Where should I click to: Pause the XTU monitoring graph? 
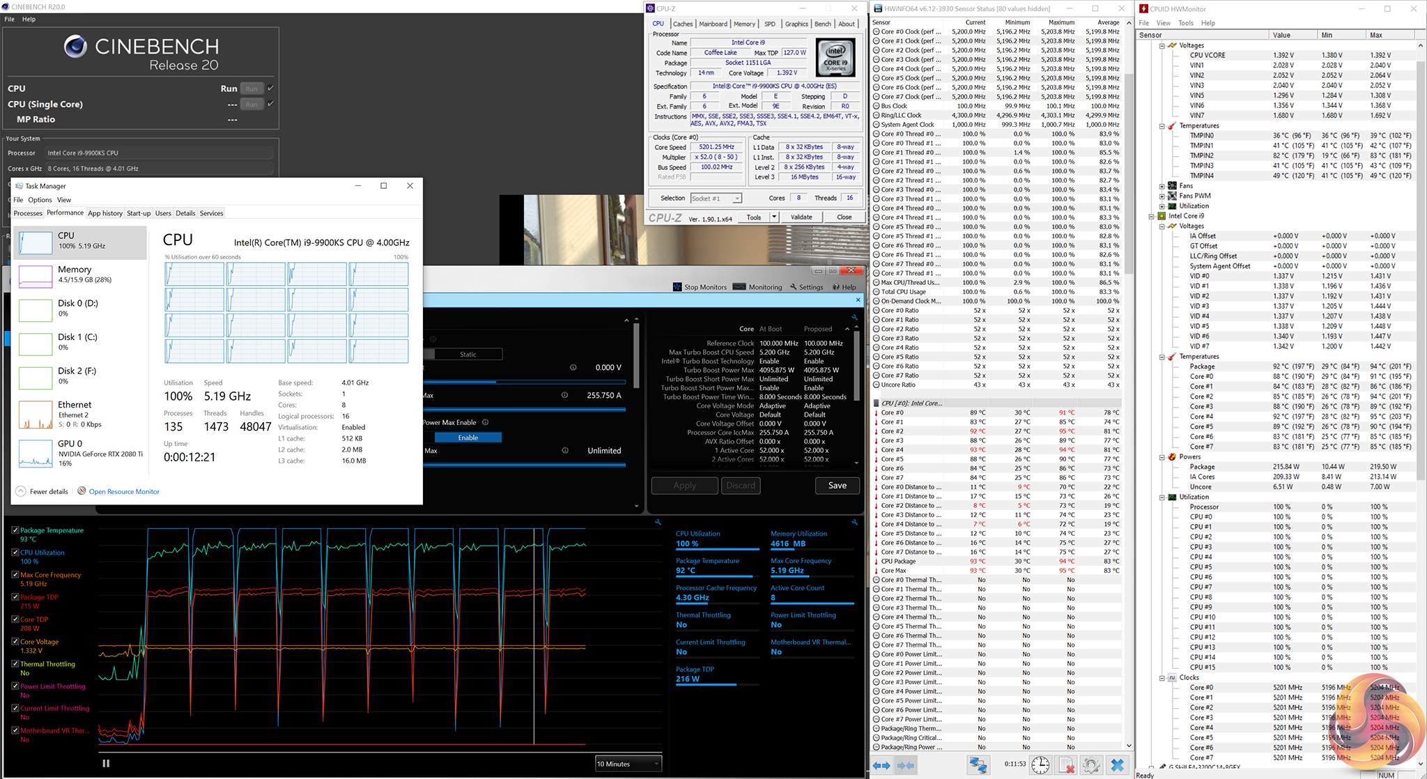(x=106, y=763)
